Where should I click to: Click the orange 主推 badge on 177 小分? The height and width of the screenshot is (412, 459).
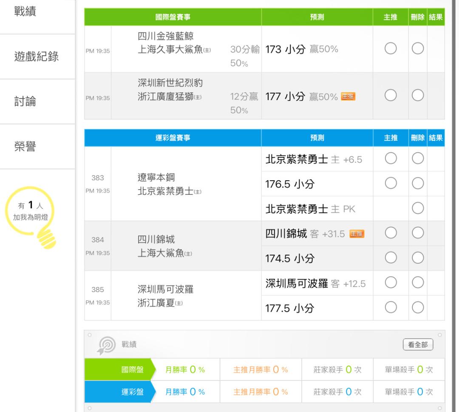348,97
